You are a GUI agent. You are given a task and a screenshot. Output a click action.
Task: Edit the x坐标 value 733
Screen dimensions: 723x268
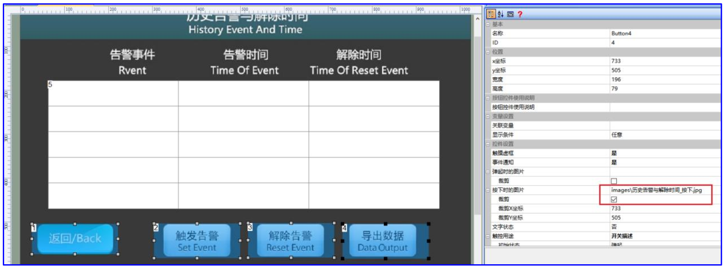pyautogui.click(x=665, y=61)
